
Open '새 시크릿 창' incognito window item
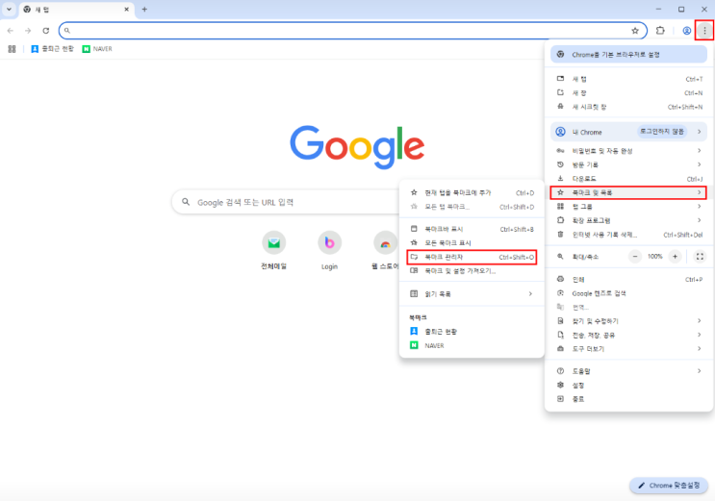coord(628,107)
